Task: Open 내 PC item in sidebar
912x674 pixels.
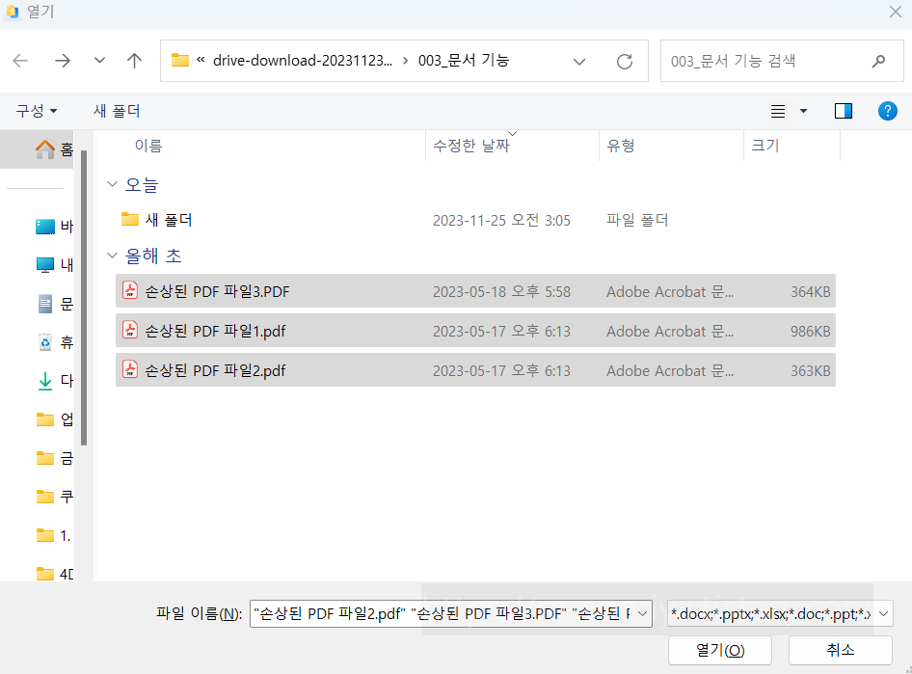Action: click(54, 264)
